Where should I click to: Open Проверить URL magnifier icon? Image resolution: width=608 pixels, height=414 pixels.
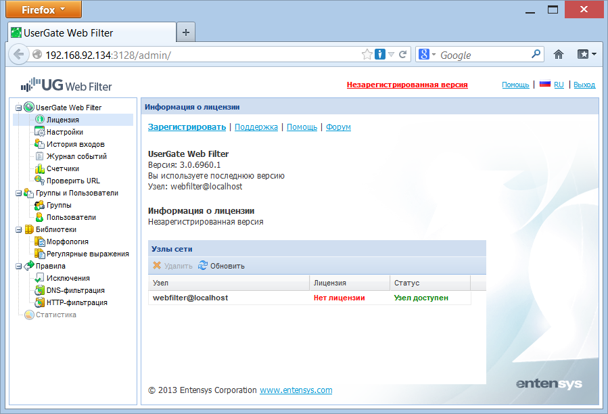39,181
